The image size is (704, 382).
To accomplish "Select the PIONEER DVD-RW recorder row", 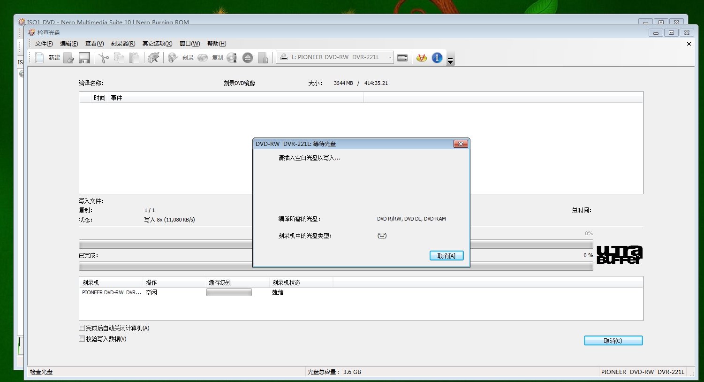I will point(111,292).
